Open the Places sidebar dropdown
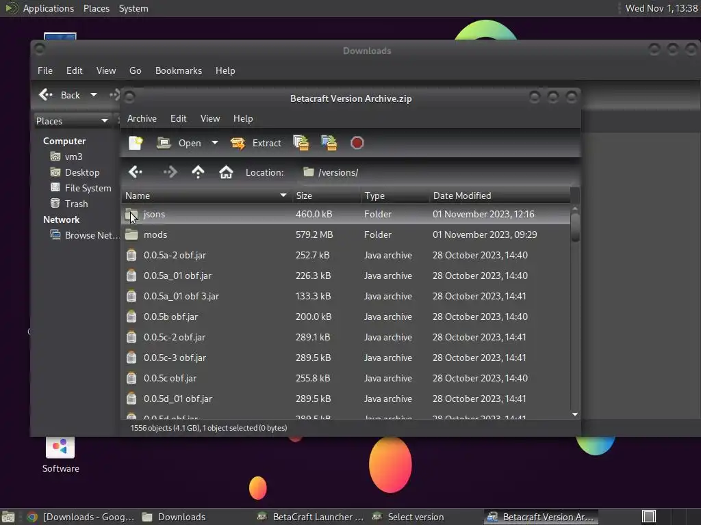Screen dimensions: 701x525 (71, 121)
